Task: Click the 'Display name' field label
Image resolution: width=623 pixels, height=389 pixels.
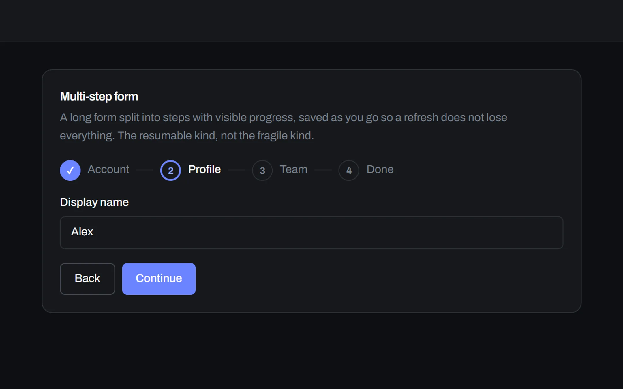Action: coord(94,202)
